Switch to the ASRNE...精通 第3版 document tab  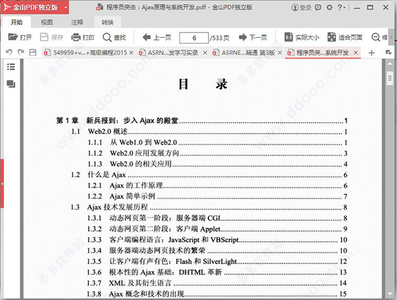tap(243, 53)
